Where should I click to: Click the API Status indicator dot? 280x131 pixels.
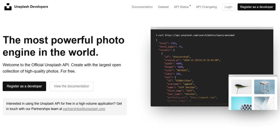[x=190, y=5]
